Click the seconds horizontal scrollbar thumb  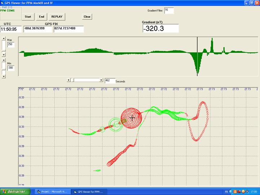(72, 80)
